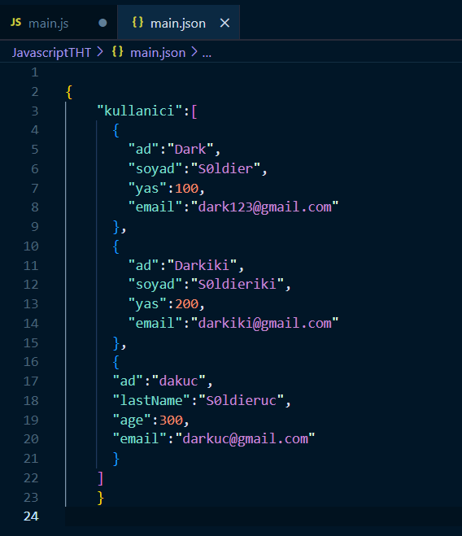
Task: Click the "dakuc" value on line 17
Action: pos(179,381)
